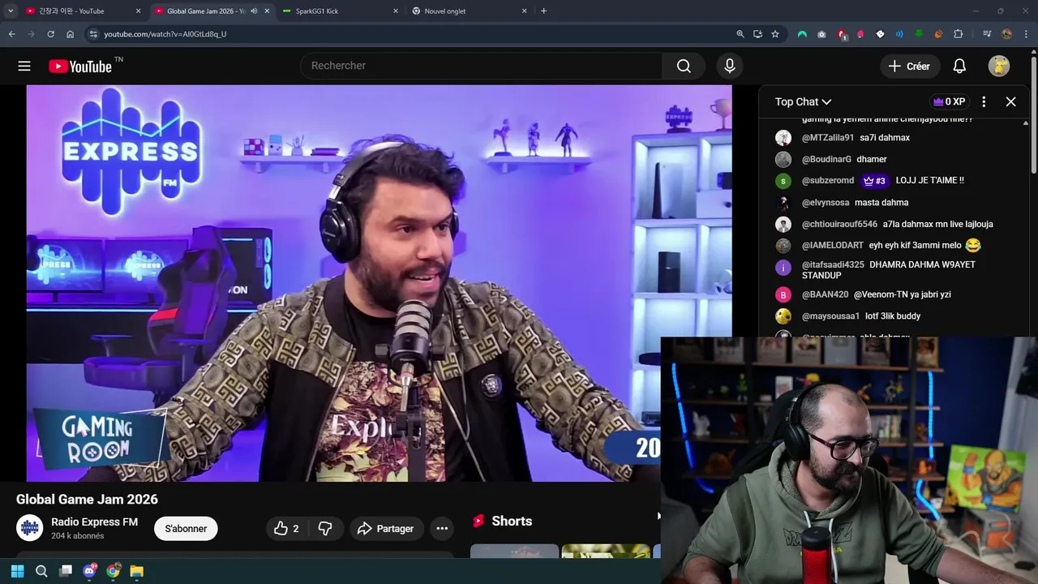Start voice search with the microphone
The image size is (1038, 584).
tap(730, 66)
